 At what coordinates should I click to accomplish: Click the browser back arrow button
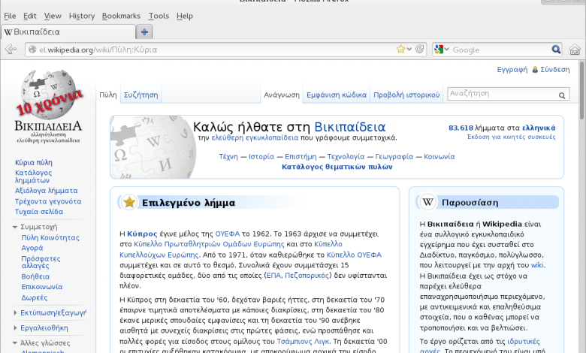11,50
